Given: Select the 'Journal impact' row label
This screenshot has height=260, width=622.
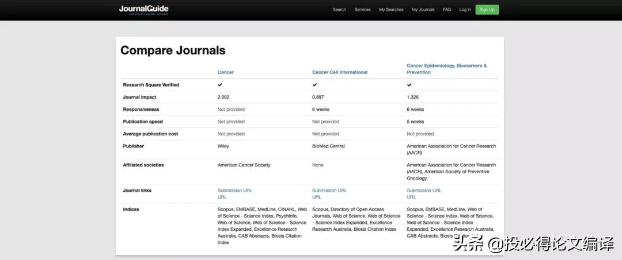Looking at the screenshot, I should pyautogui.click(x=139, y=97).
